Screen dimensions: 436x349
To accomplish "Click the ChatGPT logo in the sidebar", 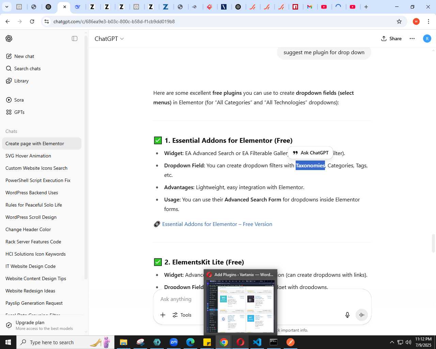I will click(x=9, y=39).
